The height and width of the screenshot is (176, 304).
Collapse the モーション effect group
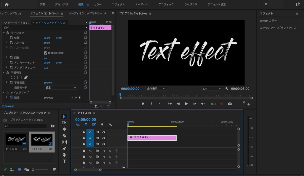(x=4, y=32)
